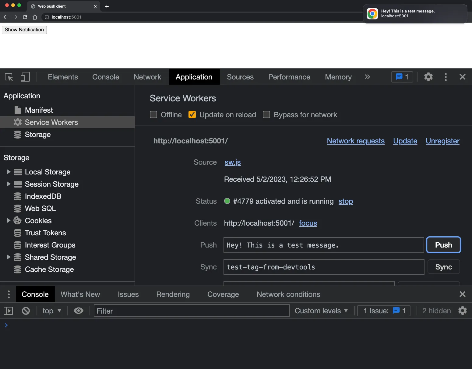Clear the console with the ban icon
Viewport: 472px width, 369px height.
point(26,311)
